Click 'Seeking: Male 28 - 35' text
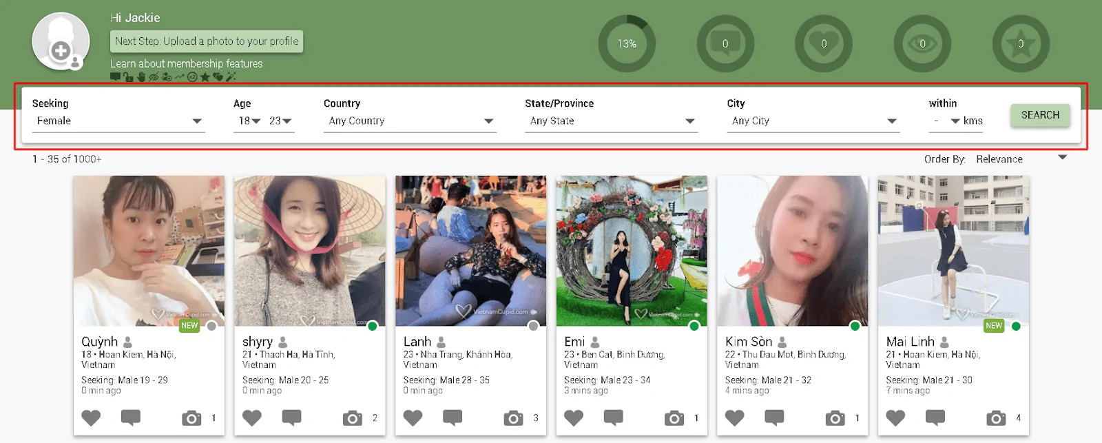This screenshot has height=443, width=1102. [446, 380]
